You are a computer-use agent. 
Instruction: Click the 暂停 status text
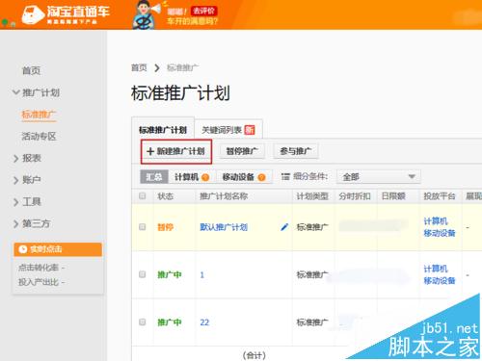[165, 227]
